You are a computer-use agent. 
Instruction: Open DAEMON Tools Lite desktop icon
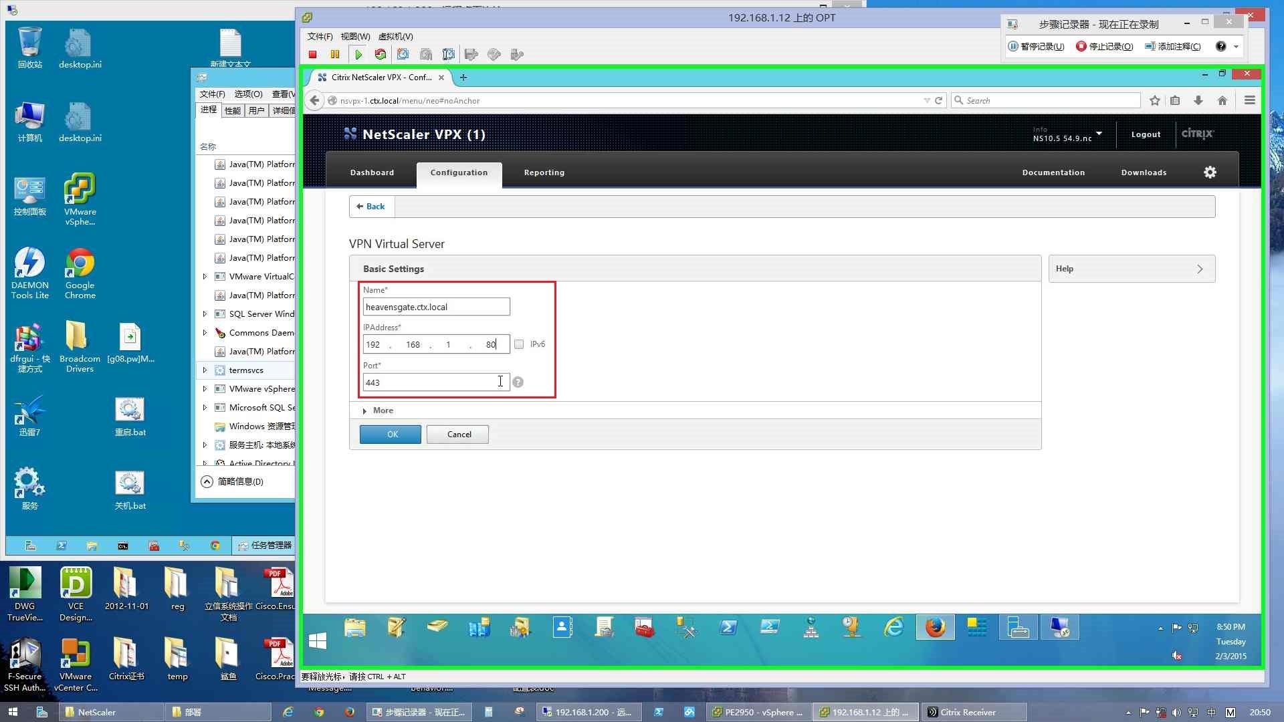click(x=30, y=273)
